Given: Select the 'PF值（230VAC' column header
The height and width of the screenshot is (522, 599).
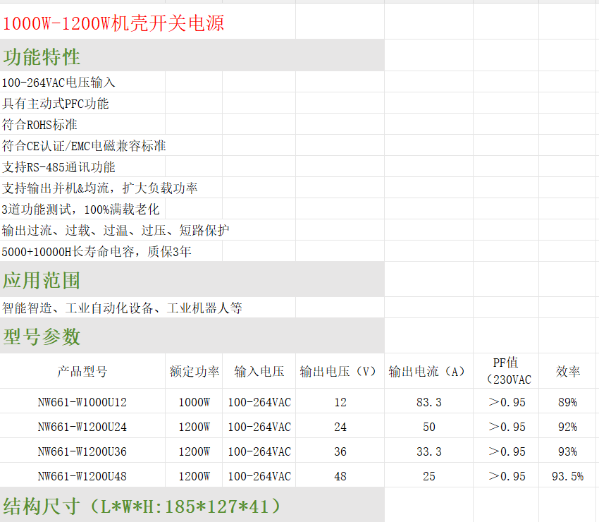Looking at the screenshot, I should [x=506, y=371].
